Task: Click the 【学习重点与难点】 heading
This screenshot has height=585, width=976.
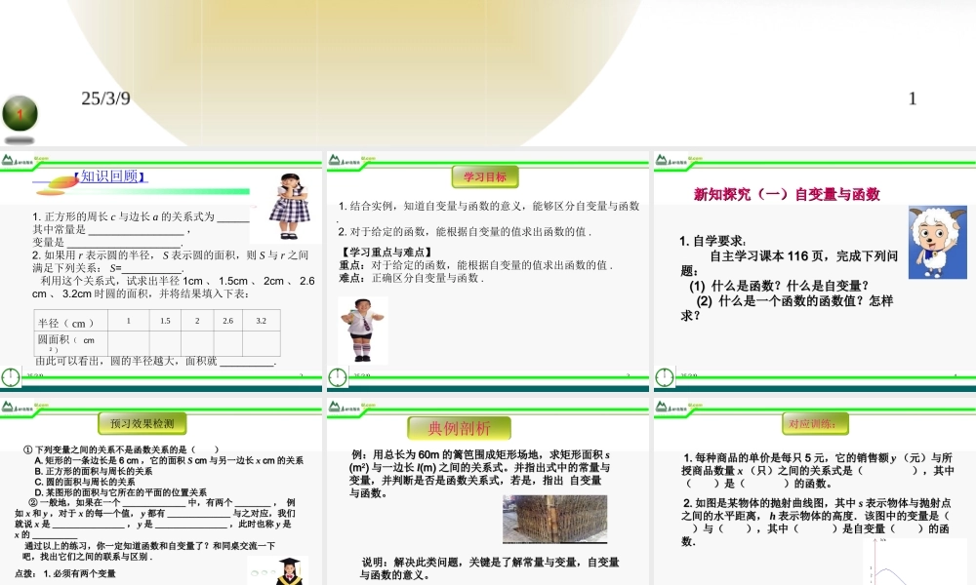Action: 386,252
